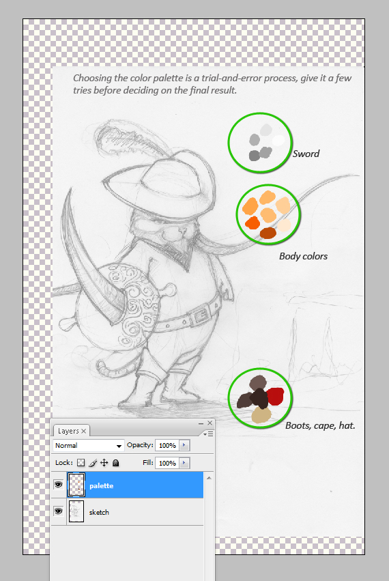Select the palette layer name
The width and height of the screenshot is (389, 581).
point(101,485)
